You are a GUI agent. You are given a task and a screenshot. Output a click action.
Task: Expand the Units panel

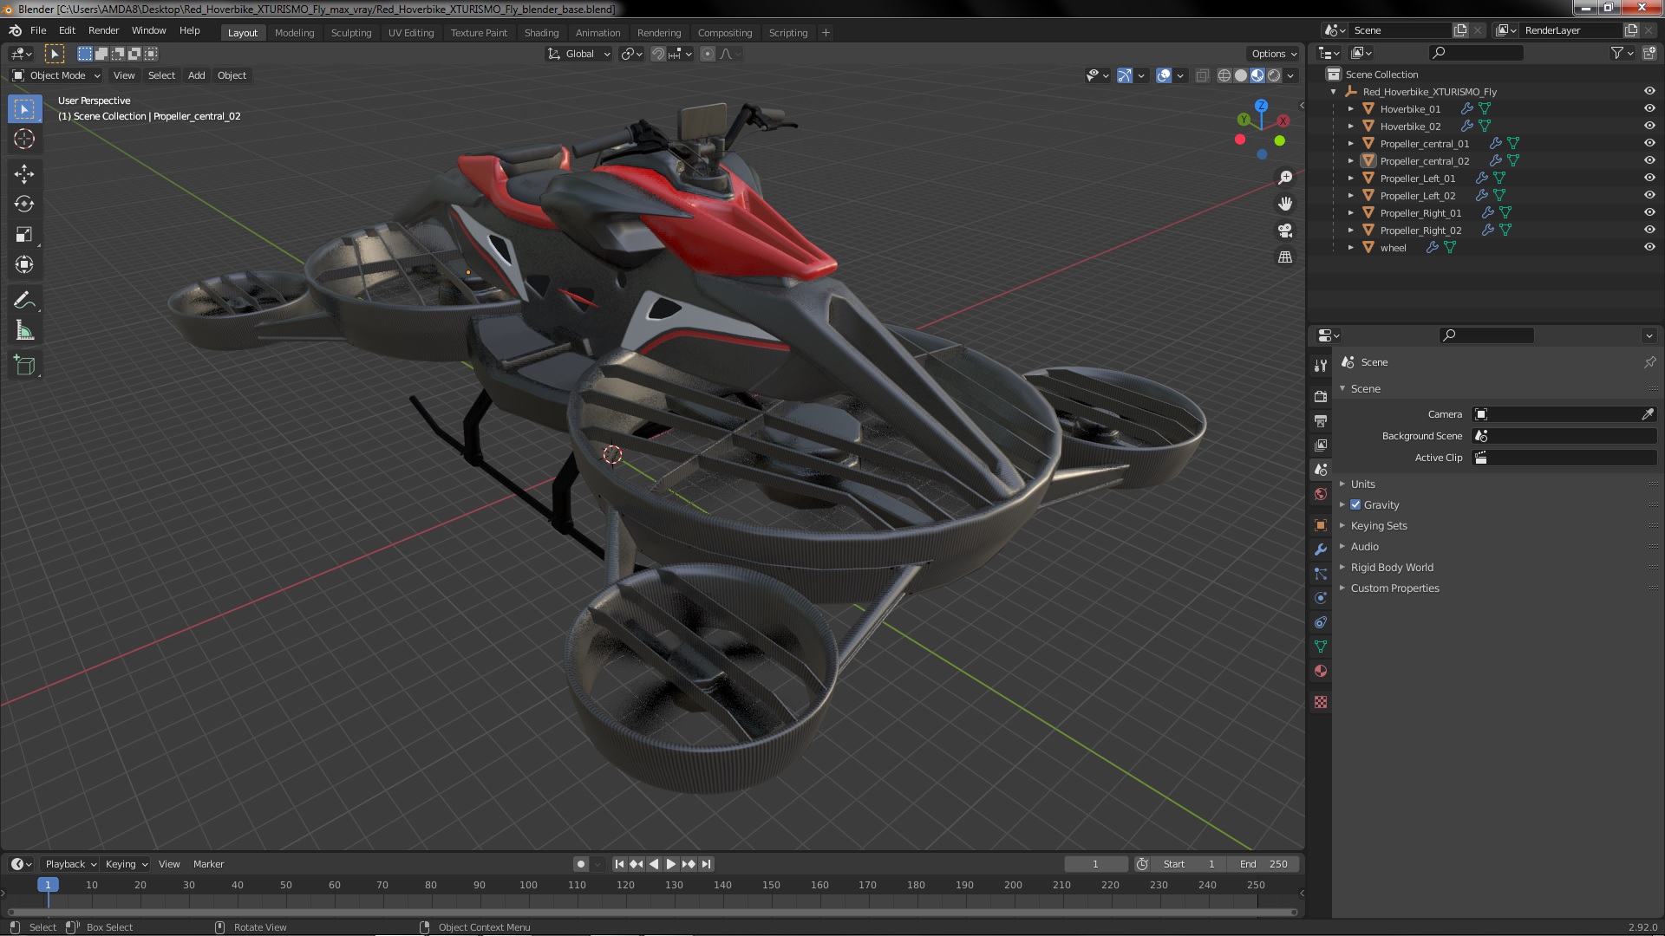1362,484
